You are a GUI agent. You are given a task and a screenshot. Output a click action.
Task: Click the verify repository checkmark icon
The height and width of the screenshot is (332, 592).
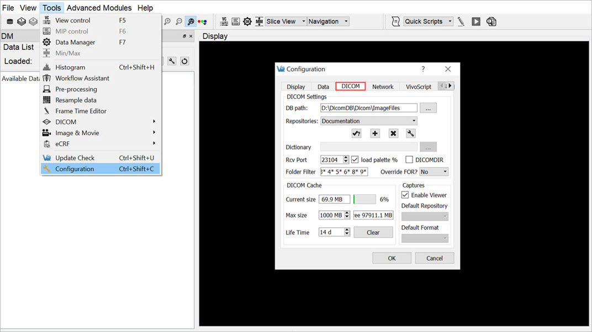(x=356, y=133)
